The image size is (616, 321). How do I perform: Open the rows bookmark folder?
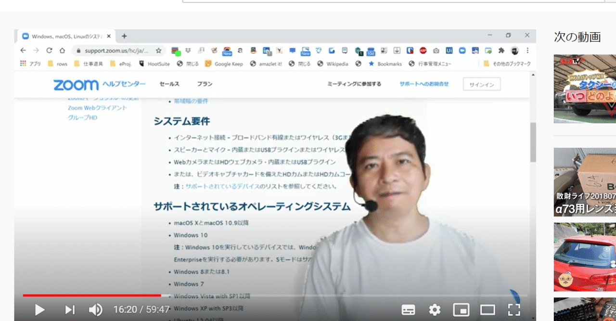pyautogui.click(x=57, y=64)
